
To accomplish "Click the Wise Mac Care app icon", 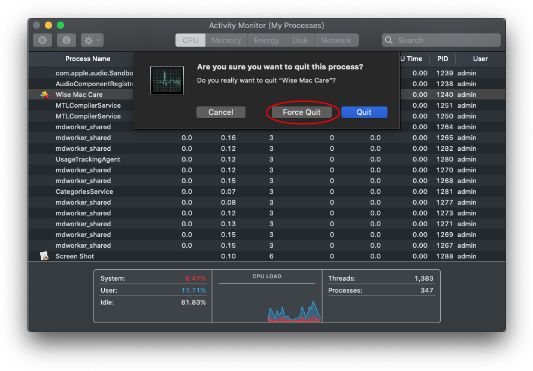I will point(44,95).
